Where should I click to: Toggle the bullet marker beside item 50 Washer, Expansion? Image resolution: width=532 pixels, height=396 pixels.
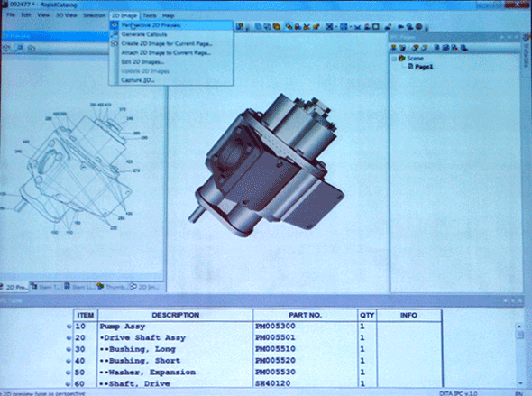(x=69, y=373)
